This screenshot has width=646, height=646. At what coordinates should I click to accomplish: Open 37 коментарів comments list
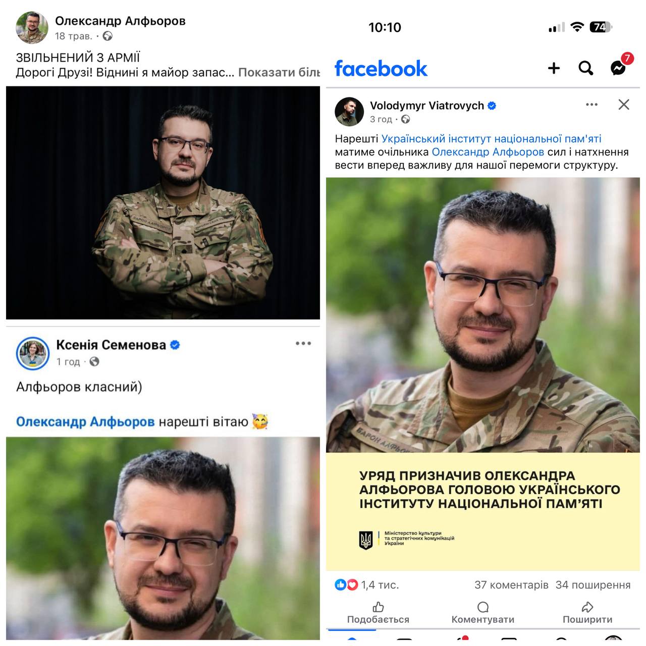coord(511,585)
